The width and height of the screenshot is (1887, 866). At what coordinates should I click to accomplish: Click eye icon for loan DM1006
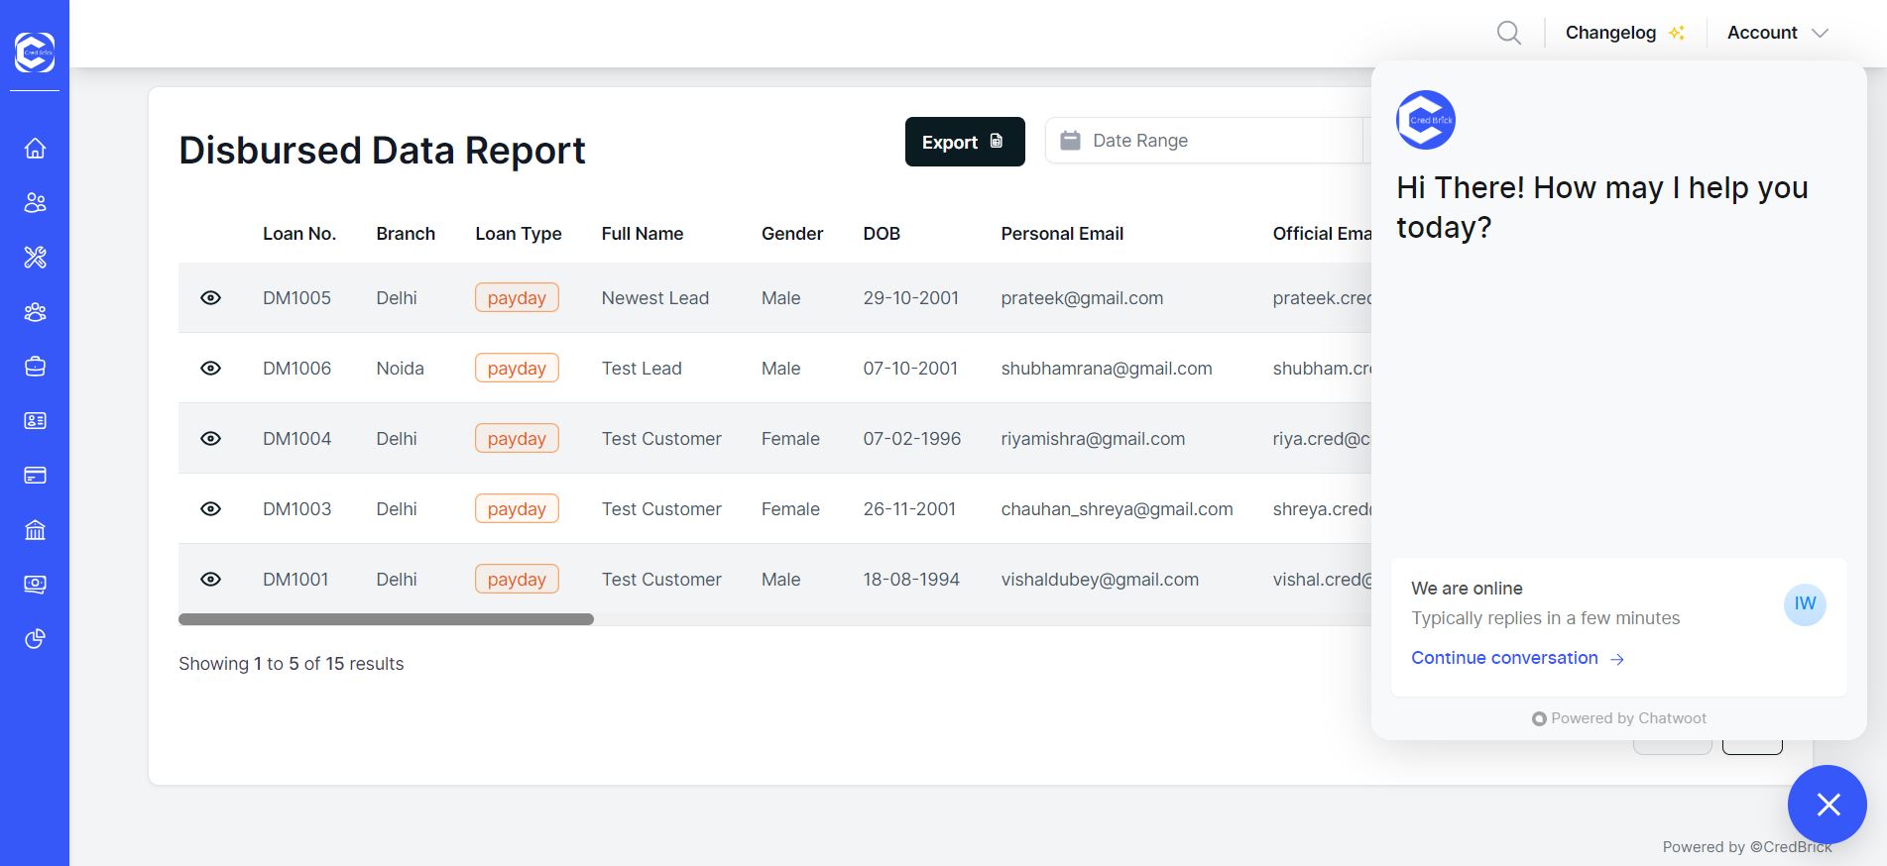(210, 369)
